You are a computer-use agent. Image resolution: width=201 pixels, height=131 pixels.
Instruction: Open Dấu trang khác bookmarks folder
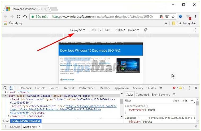pos(184,23)
